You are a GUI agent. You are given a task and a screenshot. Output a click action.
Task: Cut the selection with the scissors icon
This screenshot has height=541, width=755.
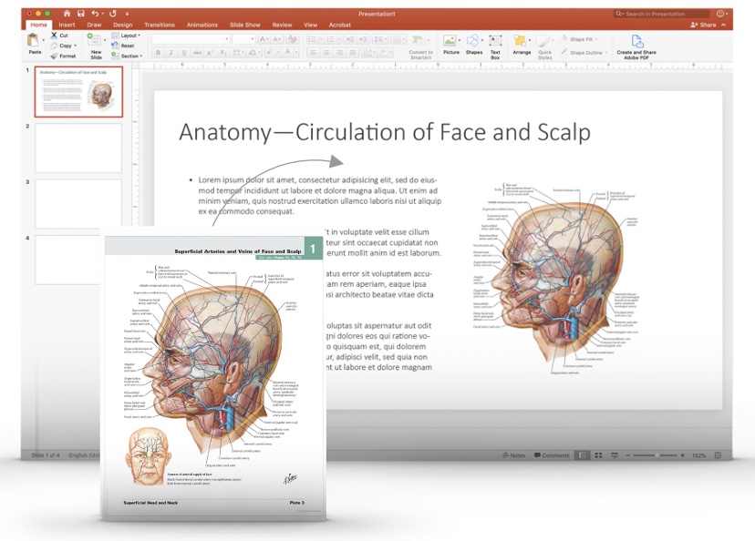(x=55, y=36)
